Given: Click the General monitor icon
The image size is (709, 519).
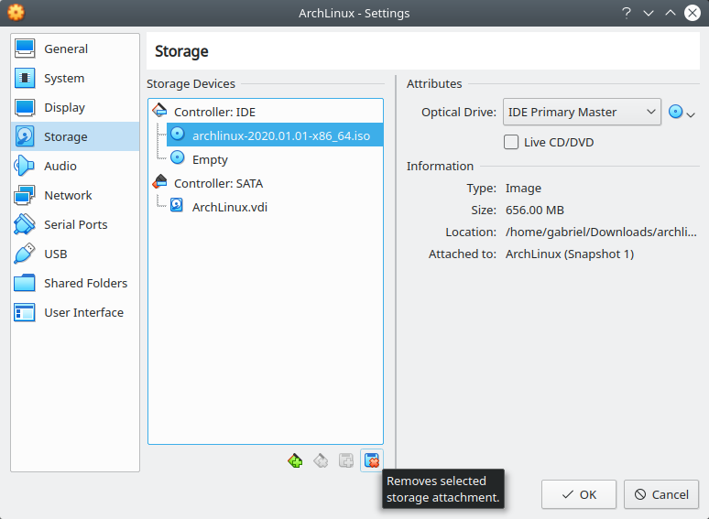Looking at the screenshot, I should 25,49.
